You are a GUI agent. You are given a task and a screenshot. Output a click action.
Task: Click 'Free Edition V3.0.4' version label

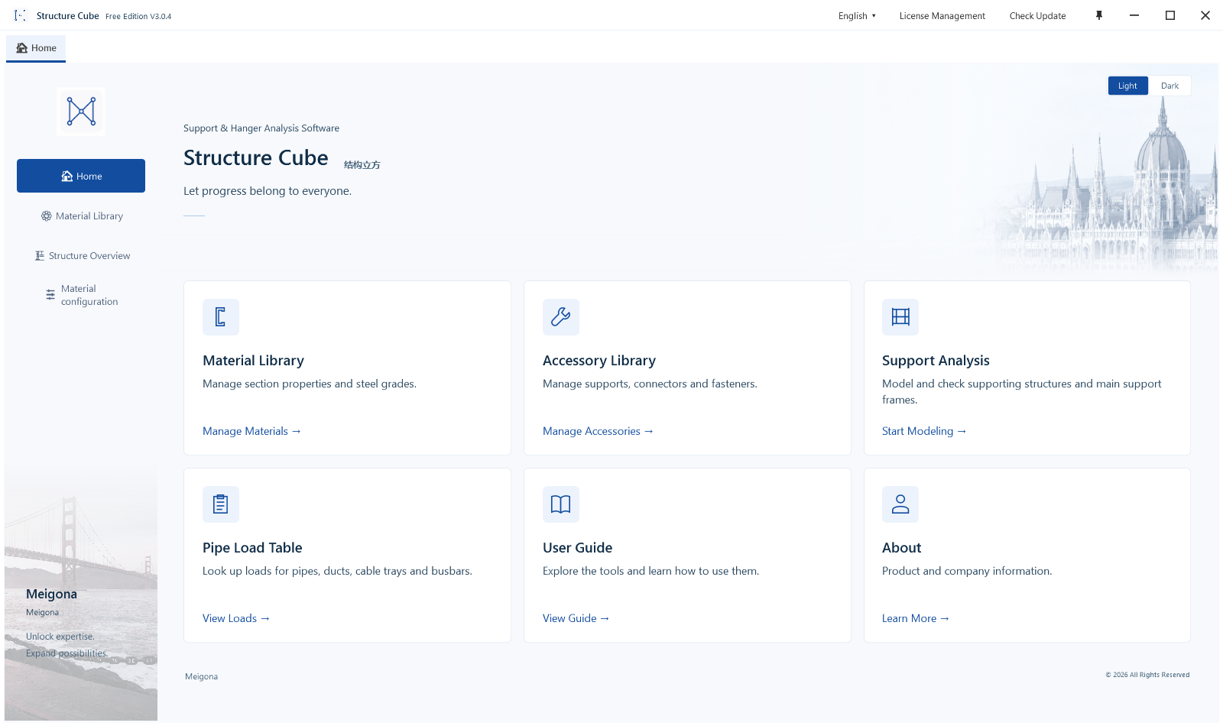(138, 16)
